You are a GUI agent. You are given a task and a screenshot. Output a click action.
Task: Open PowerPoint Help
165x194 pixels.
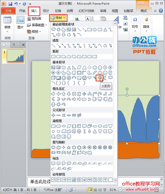click(x=161, y=11)
